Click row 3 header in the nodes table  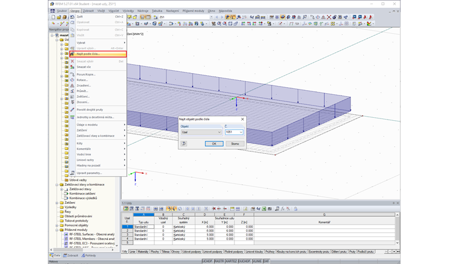128,235
